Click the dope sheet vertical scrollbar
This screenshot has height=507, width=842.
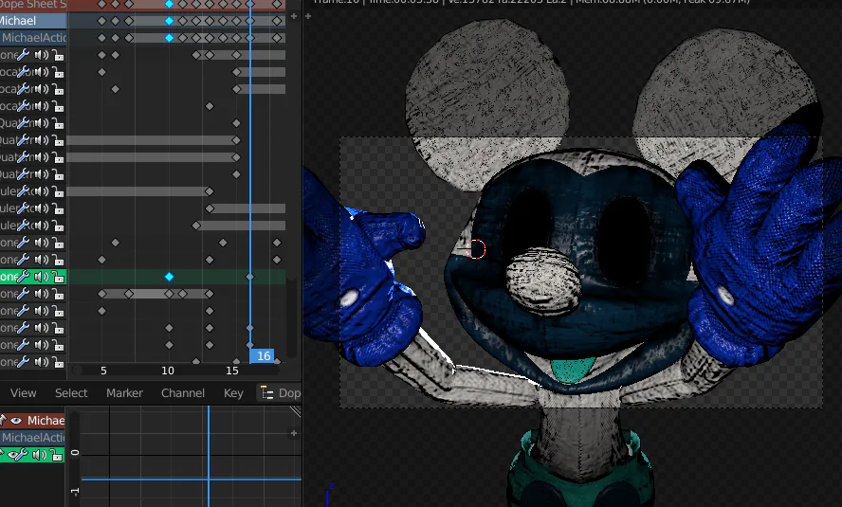coord(292,317)
